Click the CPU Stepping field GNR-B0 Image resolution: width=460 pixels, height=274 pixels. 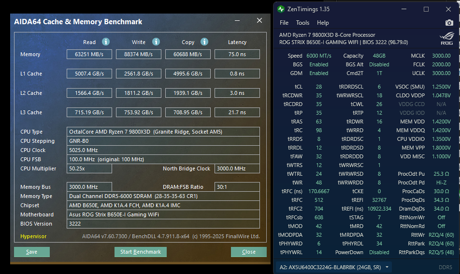coord(163,141)
